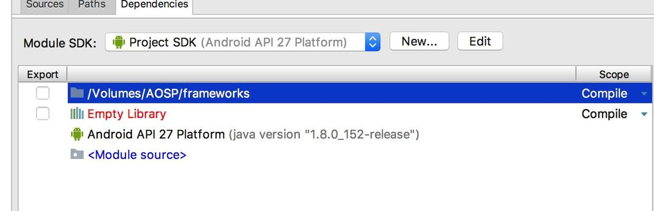Click the Export column header
The width and height of the screenshot is (654, 211).
(x=43, y=74)
